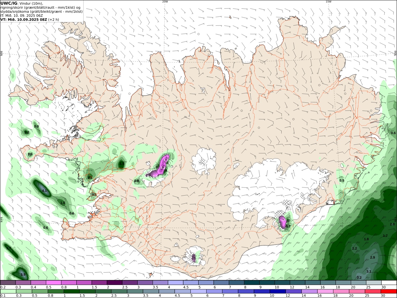The image size is (397, 298).
Task: Choose the dark teal 8 swatch in upper legend
Action: [252, 282]
